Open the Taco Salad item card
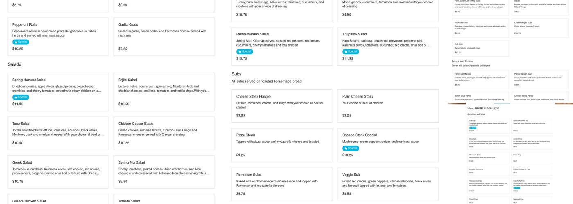Viewport: 573px width, 204px height. pyautogui.click(x=58, y=133)
